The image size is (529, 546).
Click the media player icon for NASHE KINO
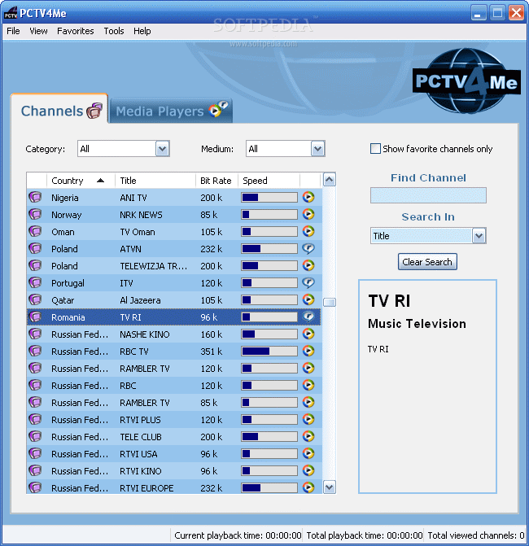coord(308,334)
